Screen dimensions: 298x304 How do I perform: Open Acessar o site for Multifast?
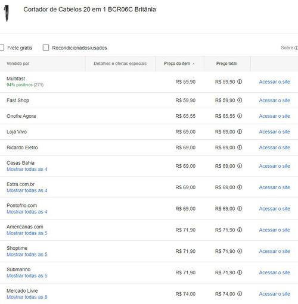click(274, 82)
